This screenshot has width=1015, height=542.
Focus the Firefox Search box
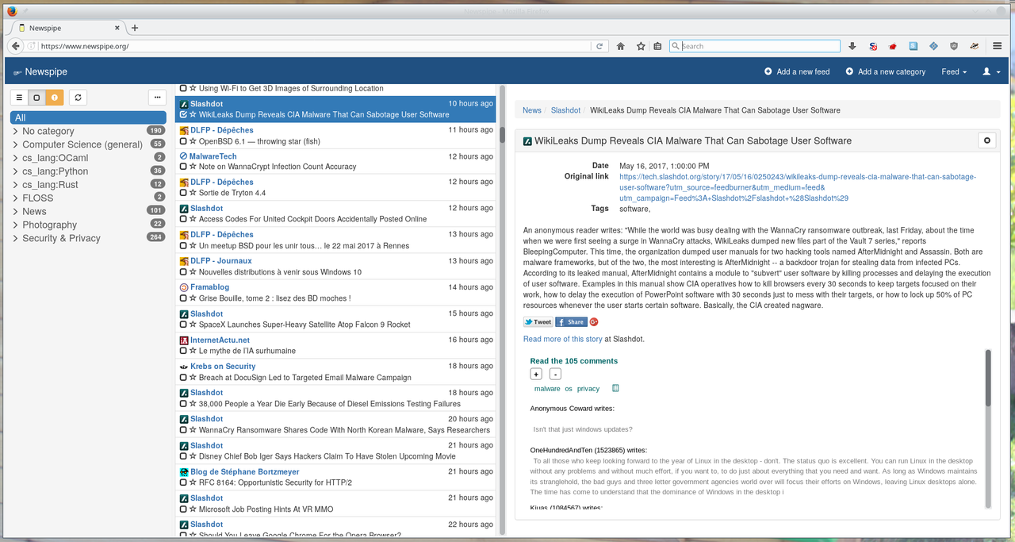(755, 46)
